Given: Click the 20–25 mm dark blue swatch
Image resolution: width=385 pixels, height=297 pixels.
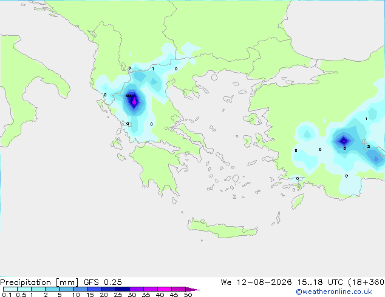Looking at the screenshot, I should coord(108,289).
